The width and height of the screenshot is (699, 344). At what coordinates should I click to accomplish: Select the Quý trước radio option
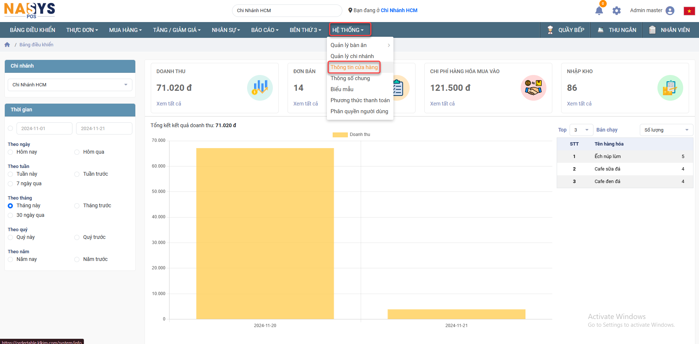pyautogui.click(x=77, y=237)
